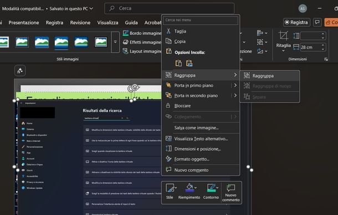Screen dimensions: 338x215
Task: Increase the width stepper value
Action: [322, 45]
